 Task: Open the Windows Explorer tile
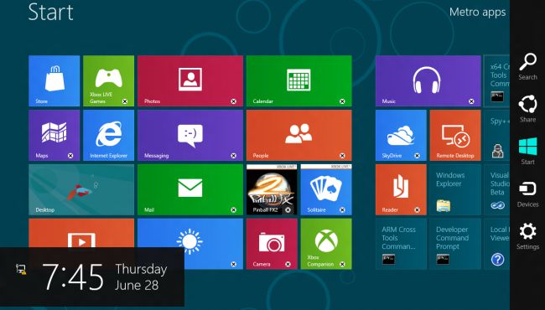455,189
